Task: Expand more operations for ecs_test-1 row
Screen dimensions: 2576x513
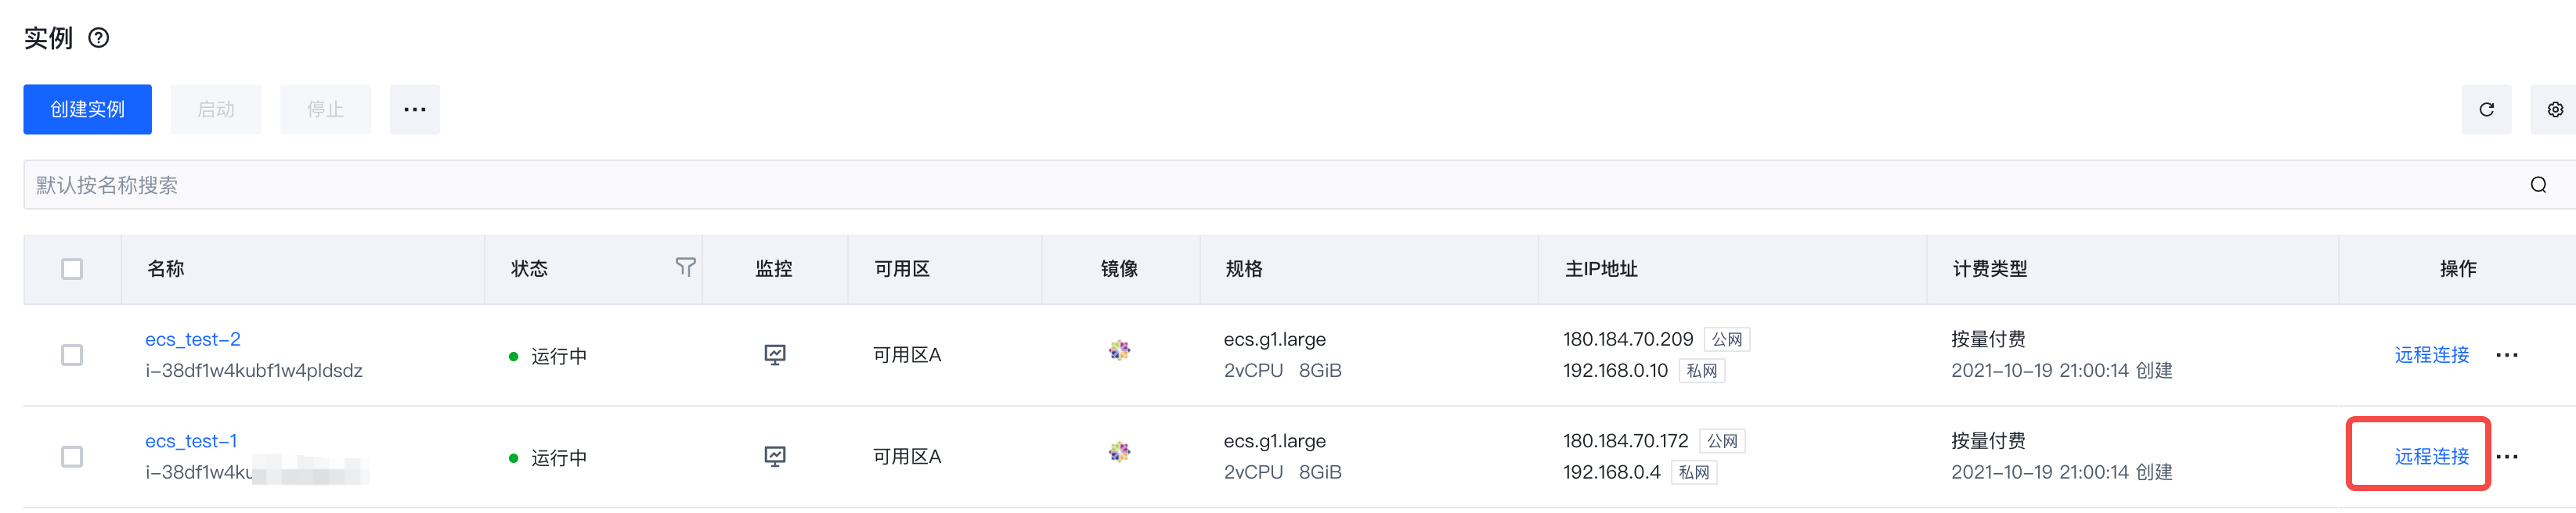Action: [x=2506, y=457]
